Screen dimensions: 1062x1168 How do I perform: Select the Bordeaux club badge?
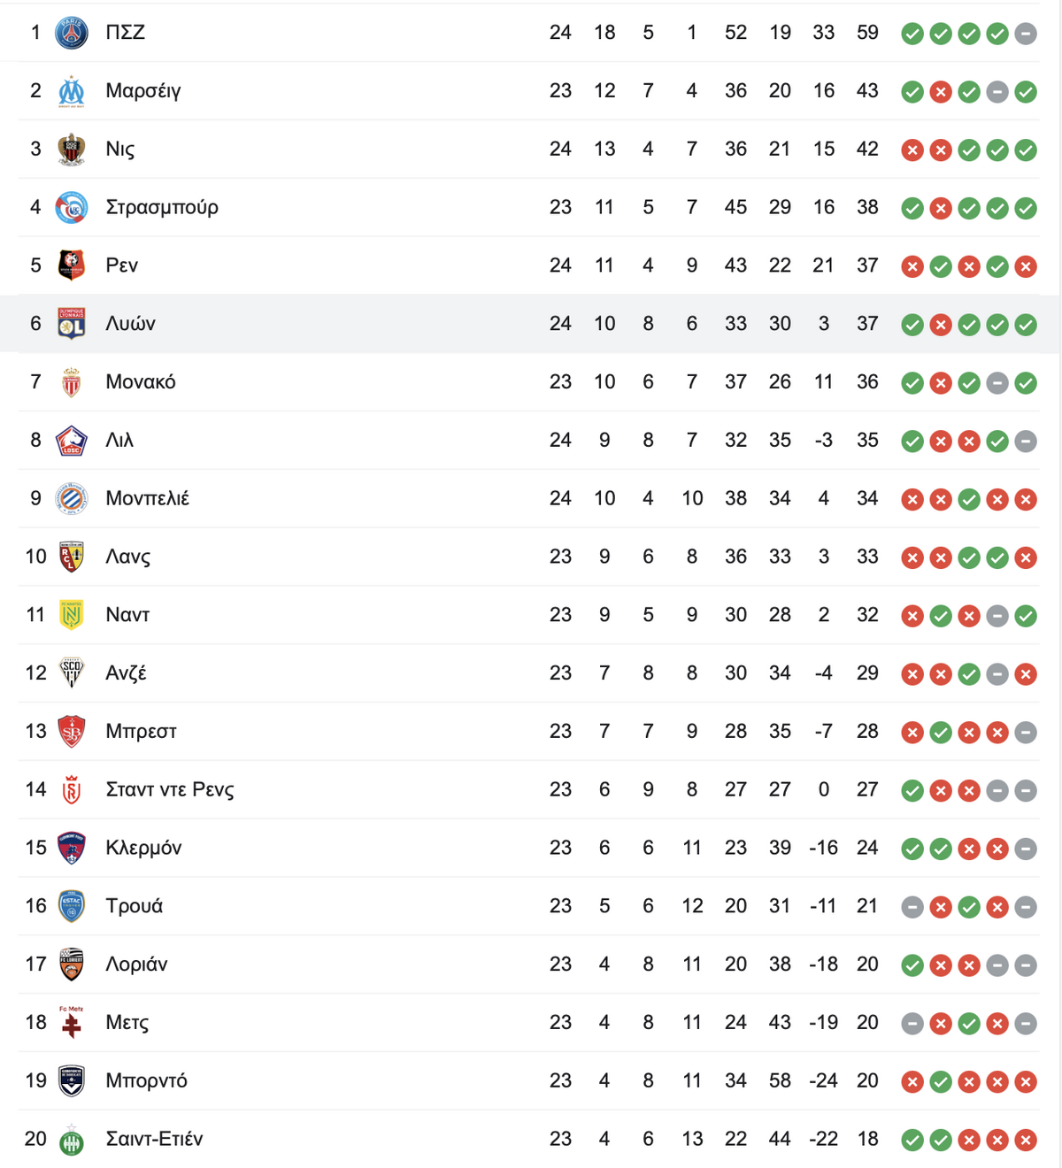(x=72, y=1081)
